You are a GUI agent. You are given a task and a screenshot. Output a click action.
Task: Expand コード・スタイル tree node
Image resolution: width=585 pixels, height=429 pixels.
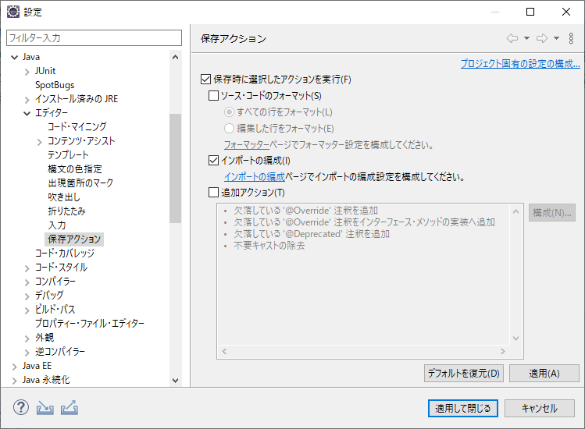point(27,268)
